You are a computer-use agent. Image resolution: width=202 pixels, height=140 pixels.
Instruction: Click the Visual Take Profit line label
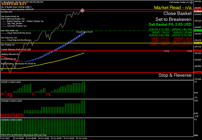[x=84, y=32]
